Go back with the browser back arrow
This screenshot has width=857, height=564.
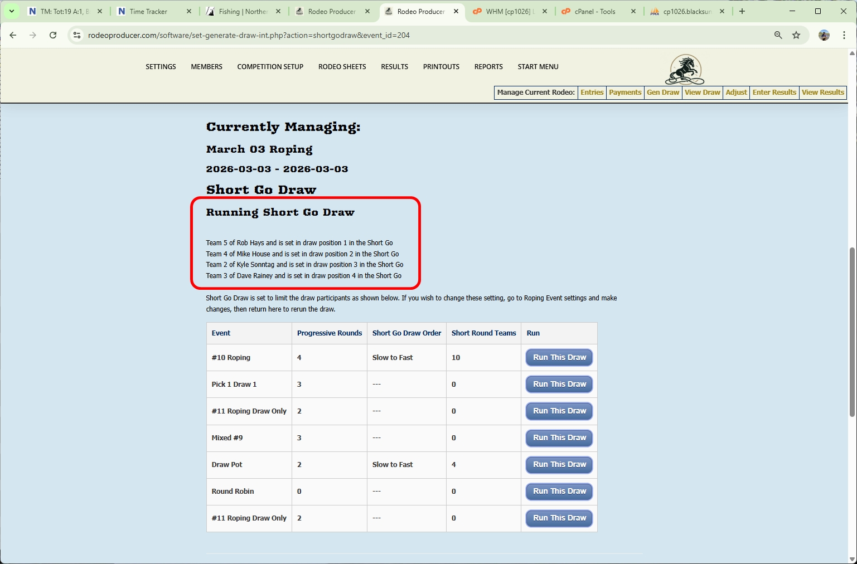click(13, 35)
